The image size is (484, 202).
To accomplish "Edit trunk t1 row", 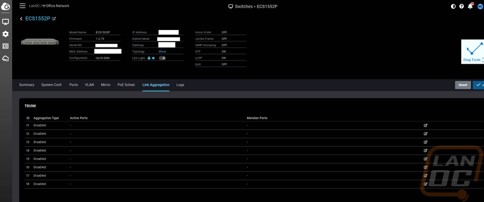I will click(x=425, y=125).
